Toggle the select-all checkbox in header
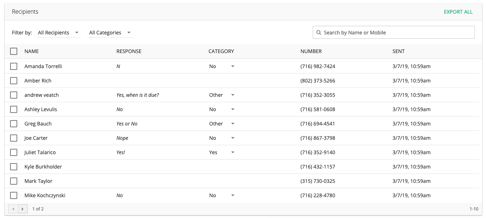This screenshot has height=218, width=486. point(14,51)
